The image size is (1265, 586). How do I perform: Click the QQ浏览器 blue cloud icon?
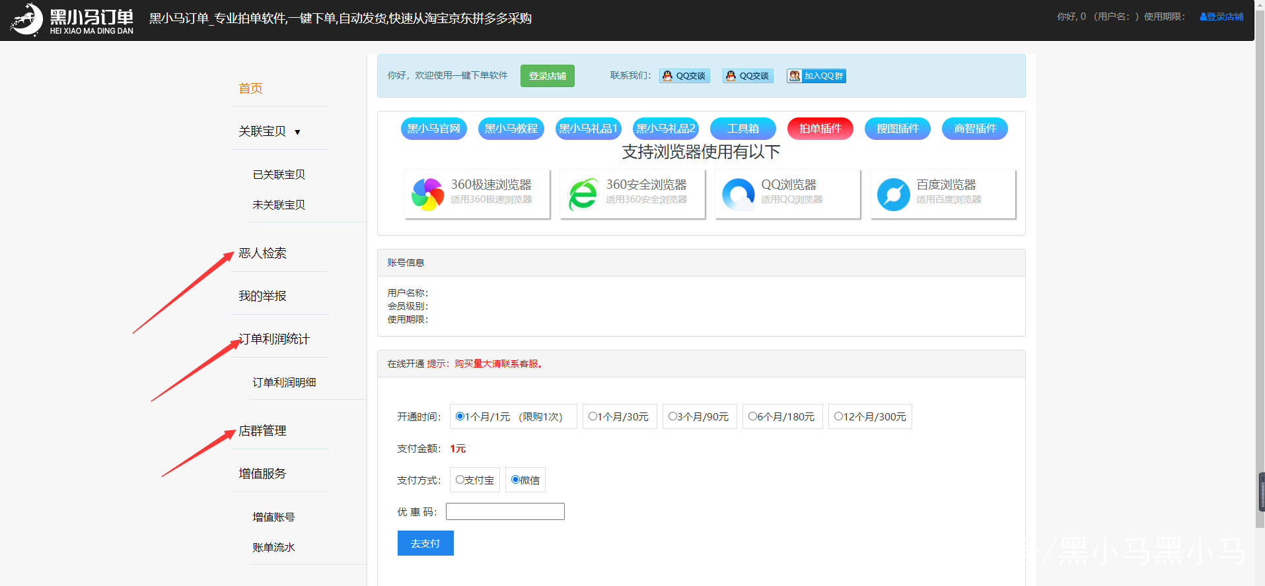[x=738, y=194]
